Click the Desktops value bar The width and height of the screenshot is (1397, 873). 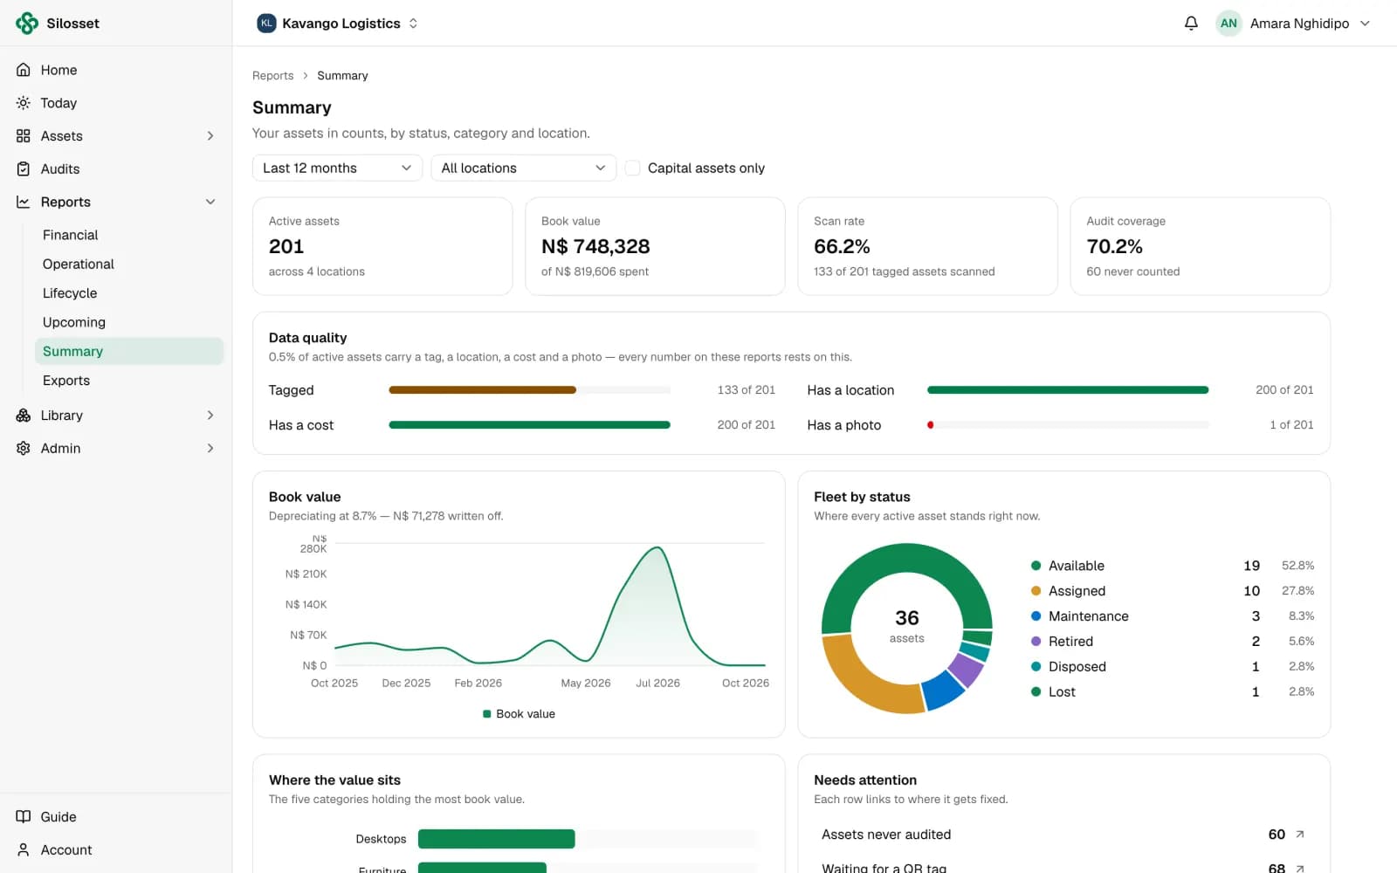(x=497, y=839)
